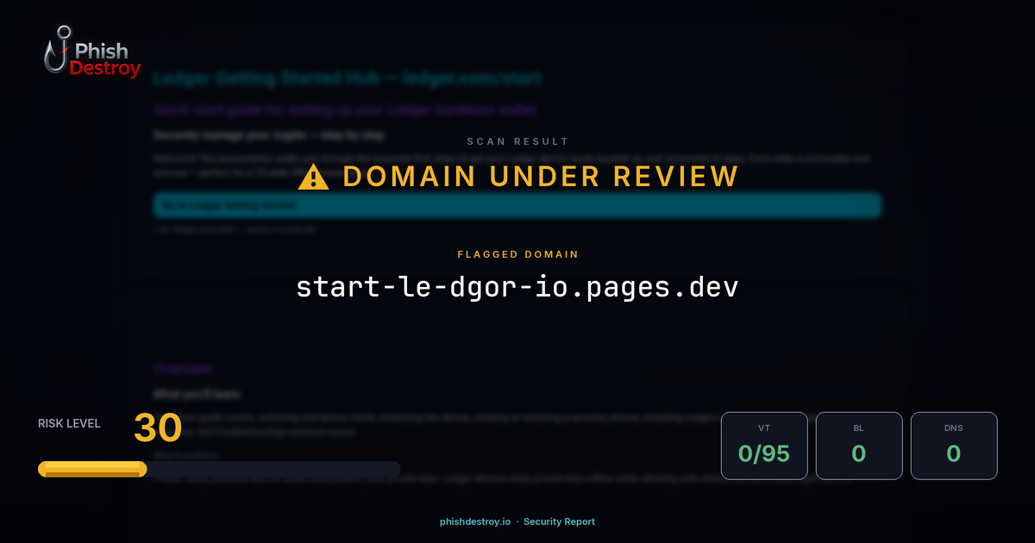
Task: Click the yellow risk level progress bar
Action: [91, 468]
